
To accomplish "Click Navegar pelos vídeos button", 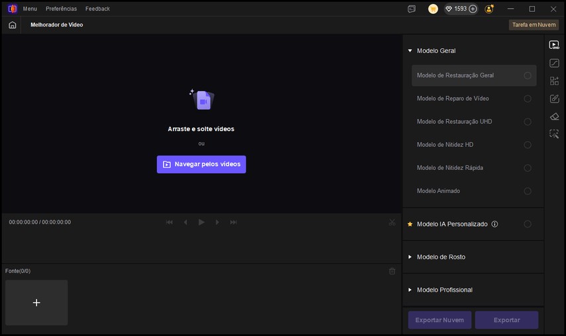I will click(201, 165).
